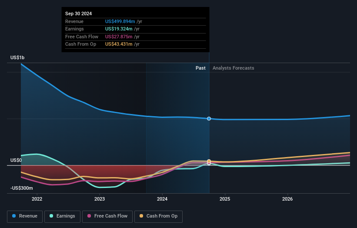Click the orange Cash From Op legend dot
This screenshot has width=357, height=228.
point(141,216)
